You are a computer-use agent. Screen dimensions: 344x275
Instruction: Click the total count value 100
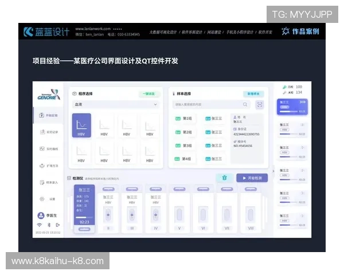coord(299,87)
